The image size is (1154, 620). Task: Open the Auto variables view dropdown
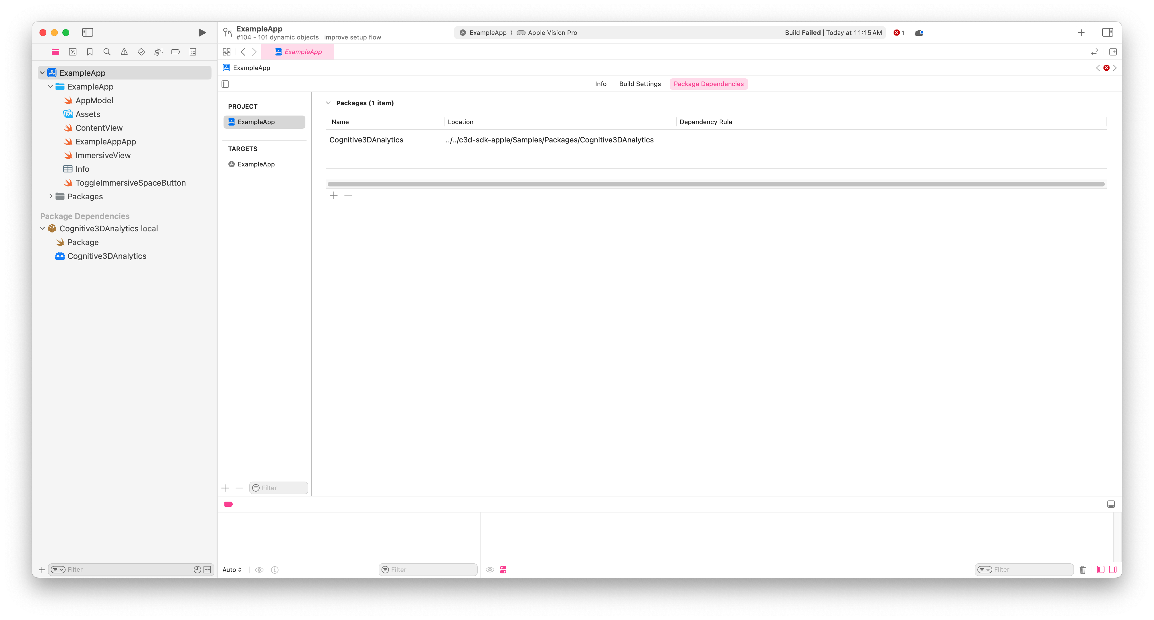[x=232, y=569]
